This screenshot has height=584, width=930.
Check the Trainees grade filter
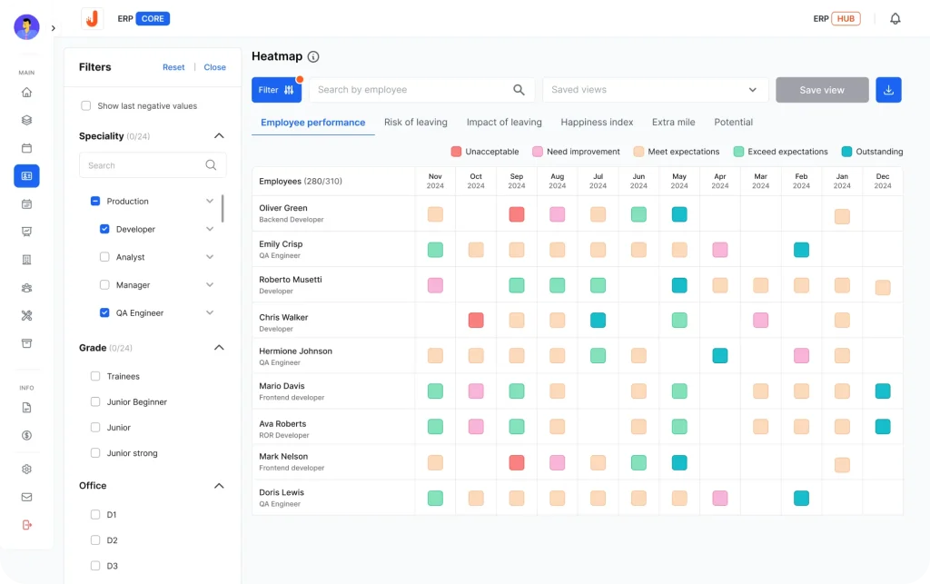pos(95,376)
